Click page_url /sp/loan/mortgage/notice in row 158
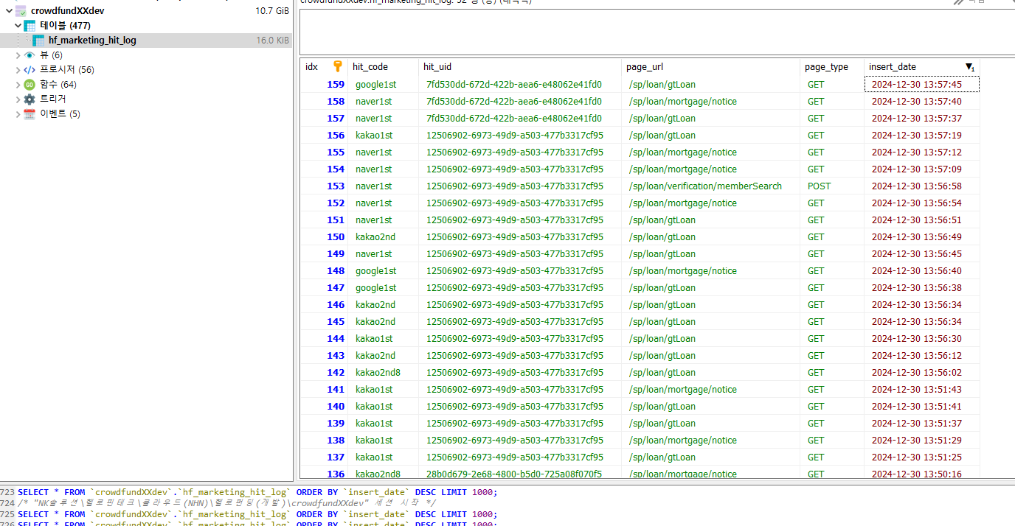This screenshot has height=526, width=1015. pos(711,102)
